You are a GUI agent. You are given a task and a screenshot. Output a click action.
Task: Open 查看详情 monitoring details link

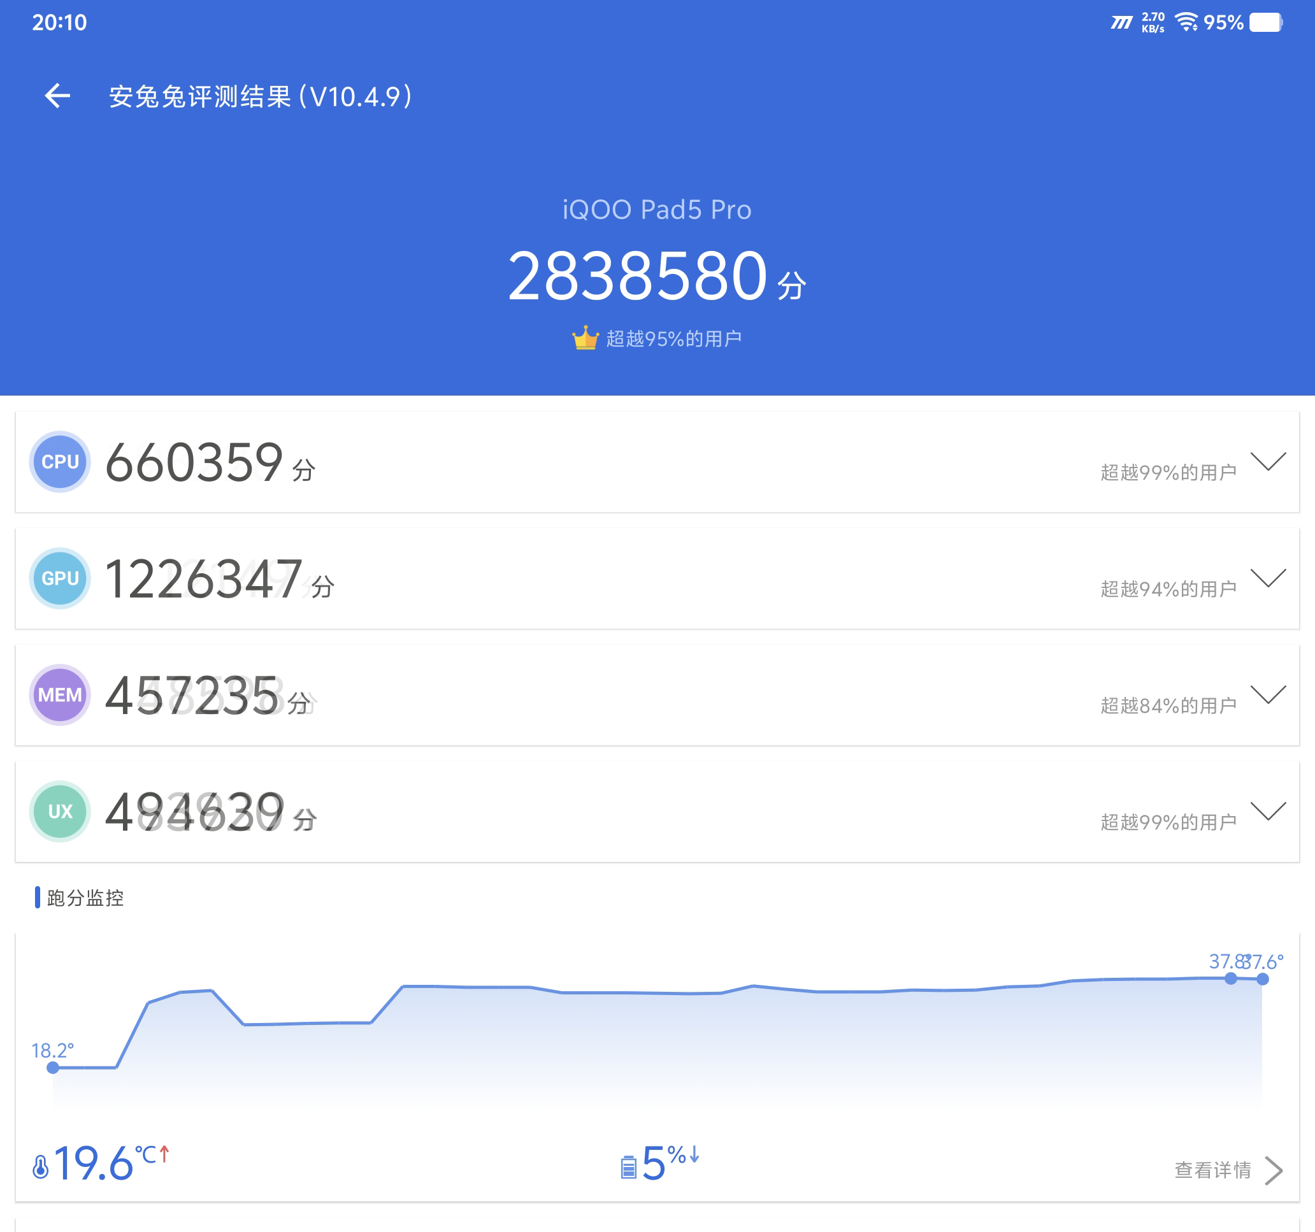tap(1213, 1170)
